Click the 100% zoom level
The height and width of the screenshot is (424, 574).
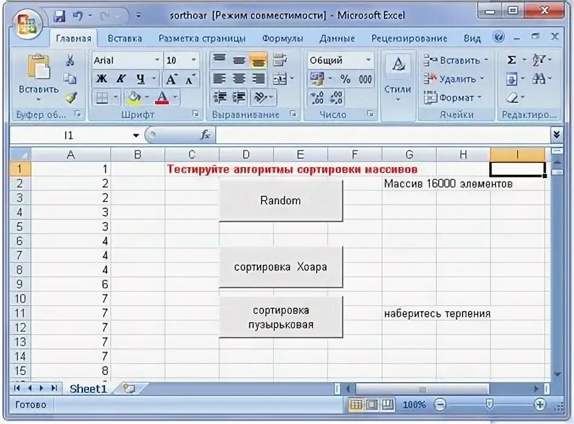coord(414,405)
